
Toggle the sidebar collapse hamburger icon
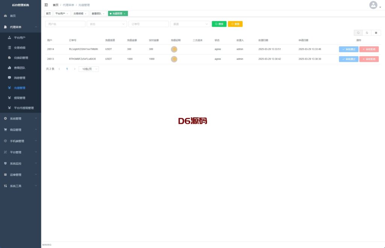(46, 5)
